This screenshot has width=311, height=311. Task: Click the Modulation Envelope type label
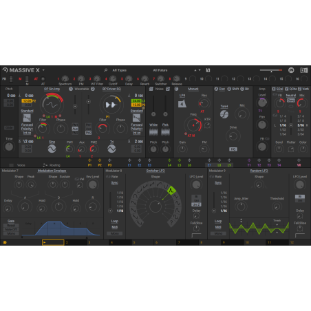coord(52,171)
